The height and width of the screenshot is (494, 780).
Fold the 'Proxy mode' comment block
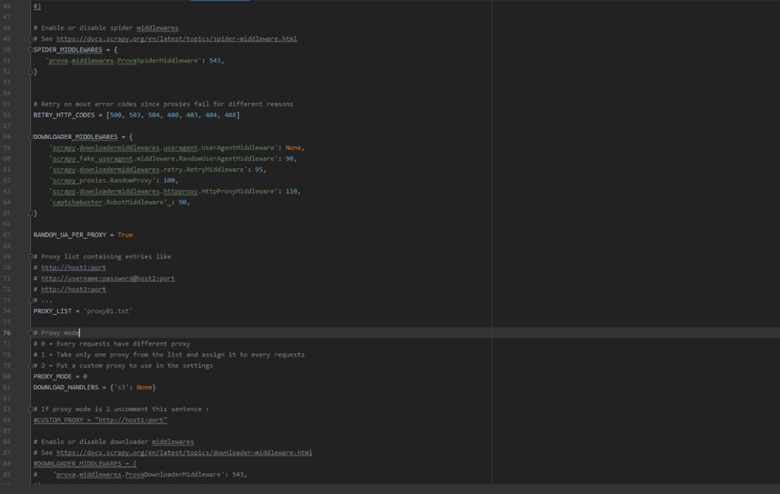[30, 333]
